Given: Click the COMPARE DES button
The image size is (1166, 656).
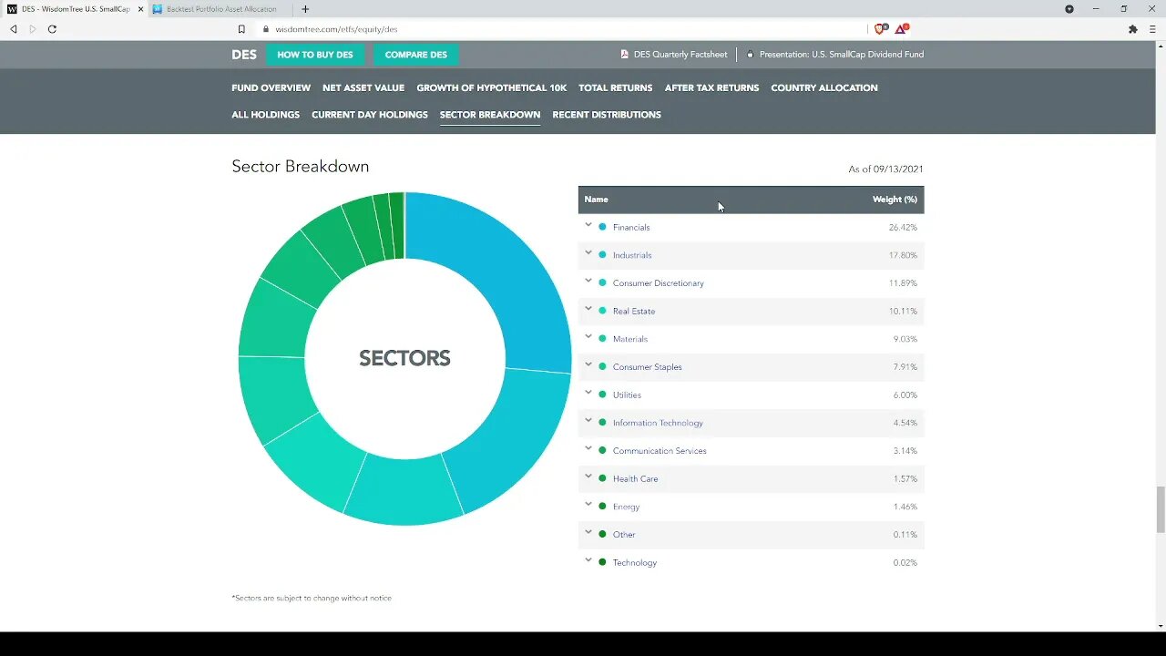Looking at the screenshot, I should tap(415, 55).
